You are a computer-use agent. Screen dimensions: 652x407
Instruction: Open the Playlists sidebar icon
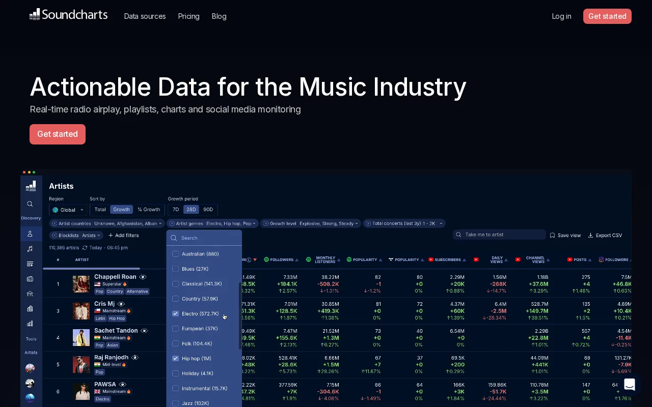30,264
